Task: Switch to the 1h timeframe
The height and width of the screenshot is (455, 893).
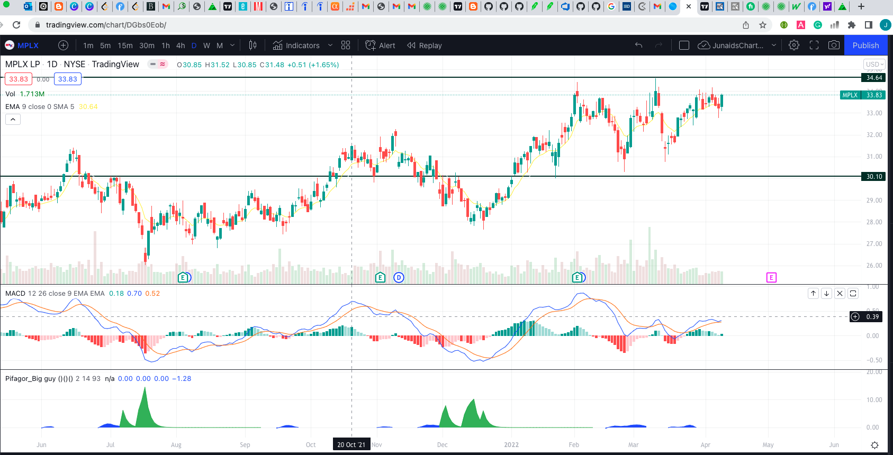Action: tap(166, 46)
